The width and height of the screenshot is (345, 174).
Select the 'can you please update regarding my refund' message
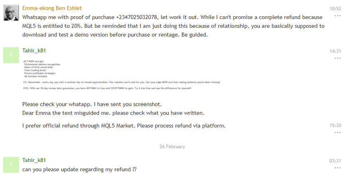(79, 170)
